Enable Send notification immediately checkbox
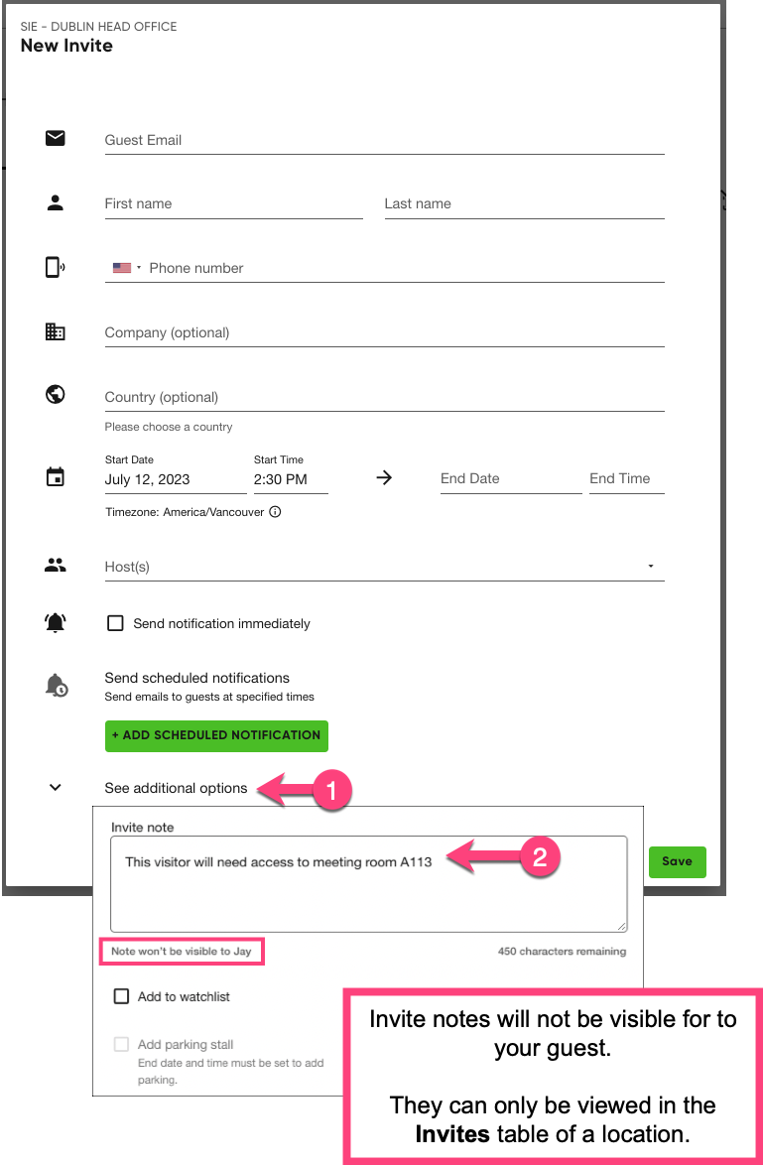Screen dimensions: 763x1165 pyautogui.click(x=116, y=623)
